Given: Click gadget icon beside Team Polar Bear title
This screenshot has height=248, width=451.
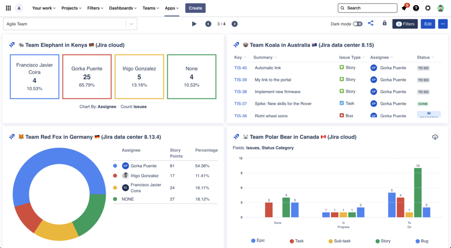Looking at the screenshot, I should tap(236, 137).
